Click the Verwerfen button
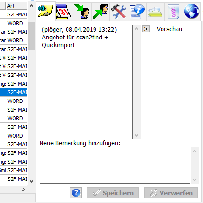 (x=171, y=193)
